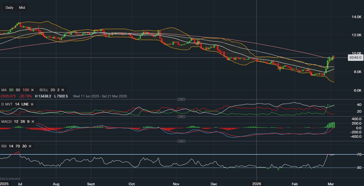Image resolution: width=364 pixels, height=186 pixels.
Task: Remove the MA indicator with its X icon
Action: (32, 90)
